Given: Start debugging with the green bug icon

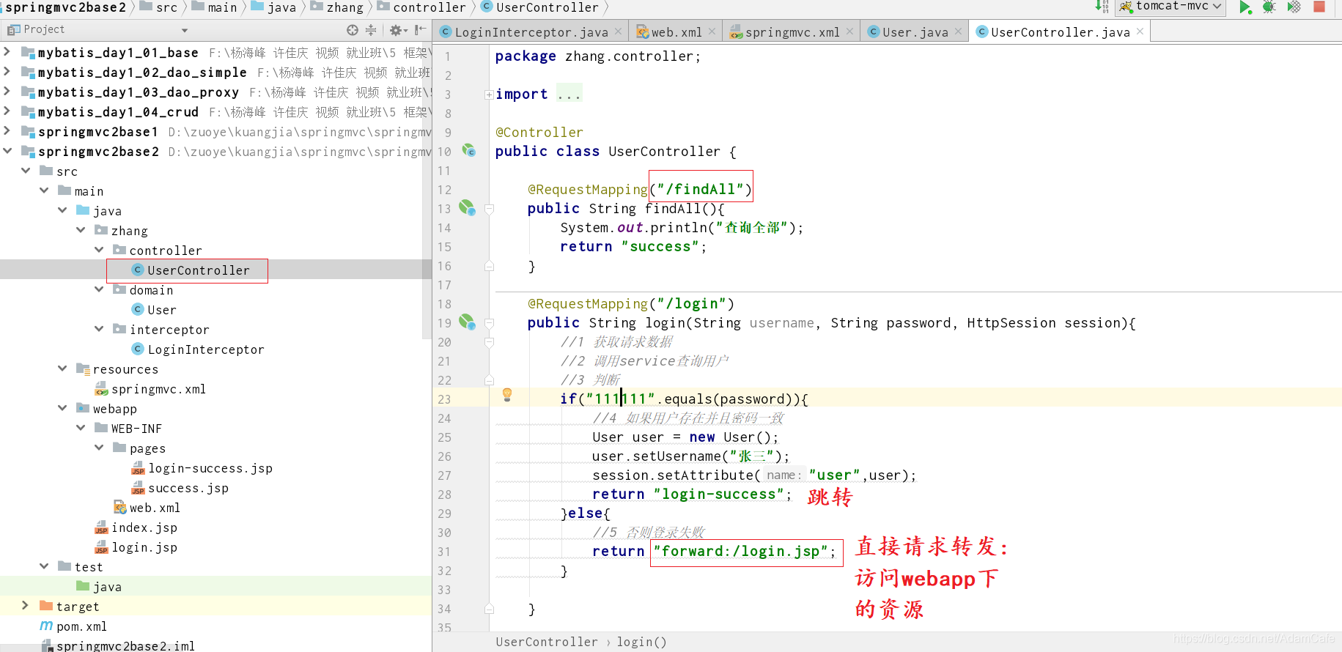Looking at the screenshot, I should coord(1269,7).
